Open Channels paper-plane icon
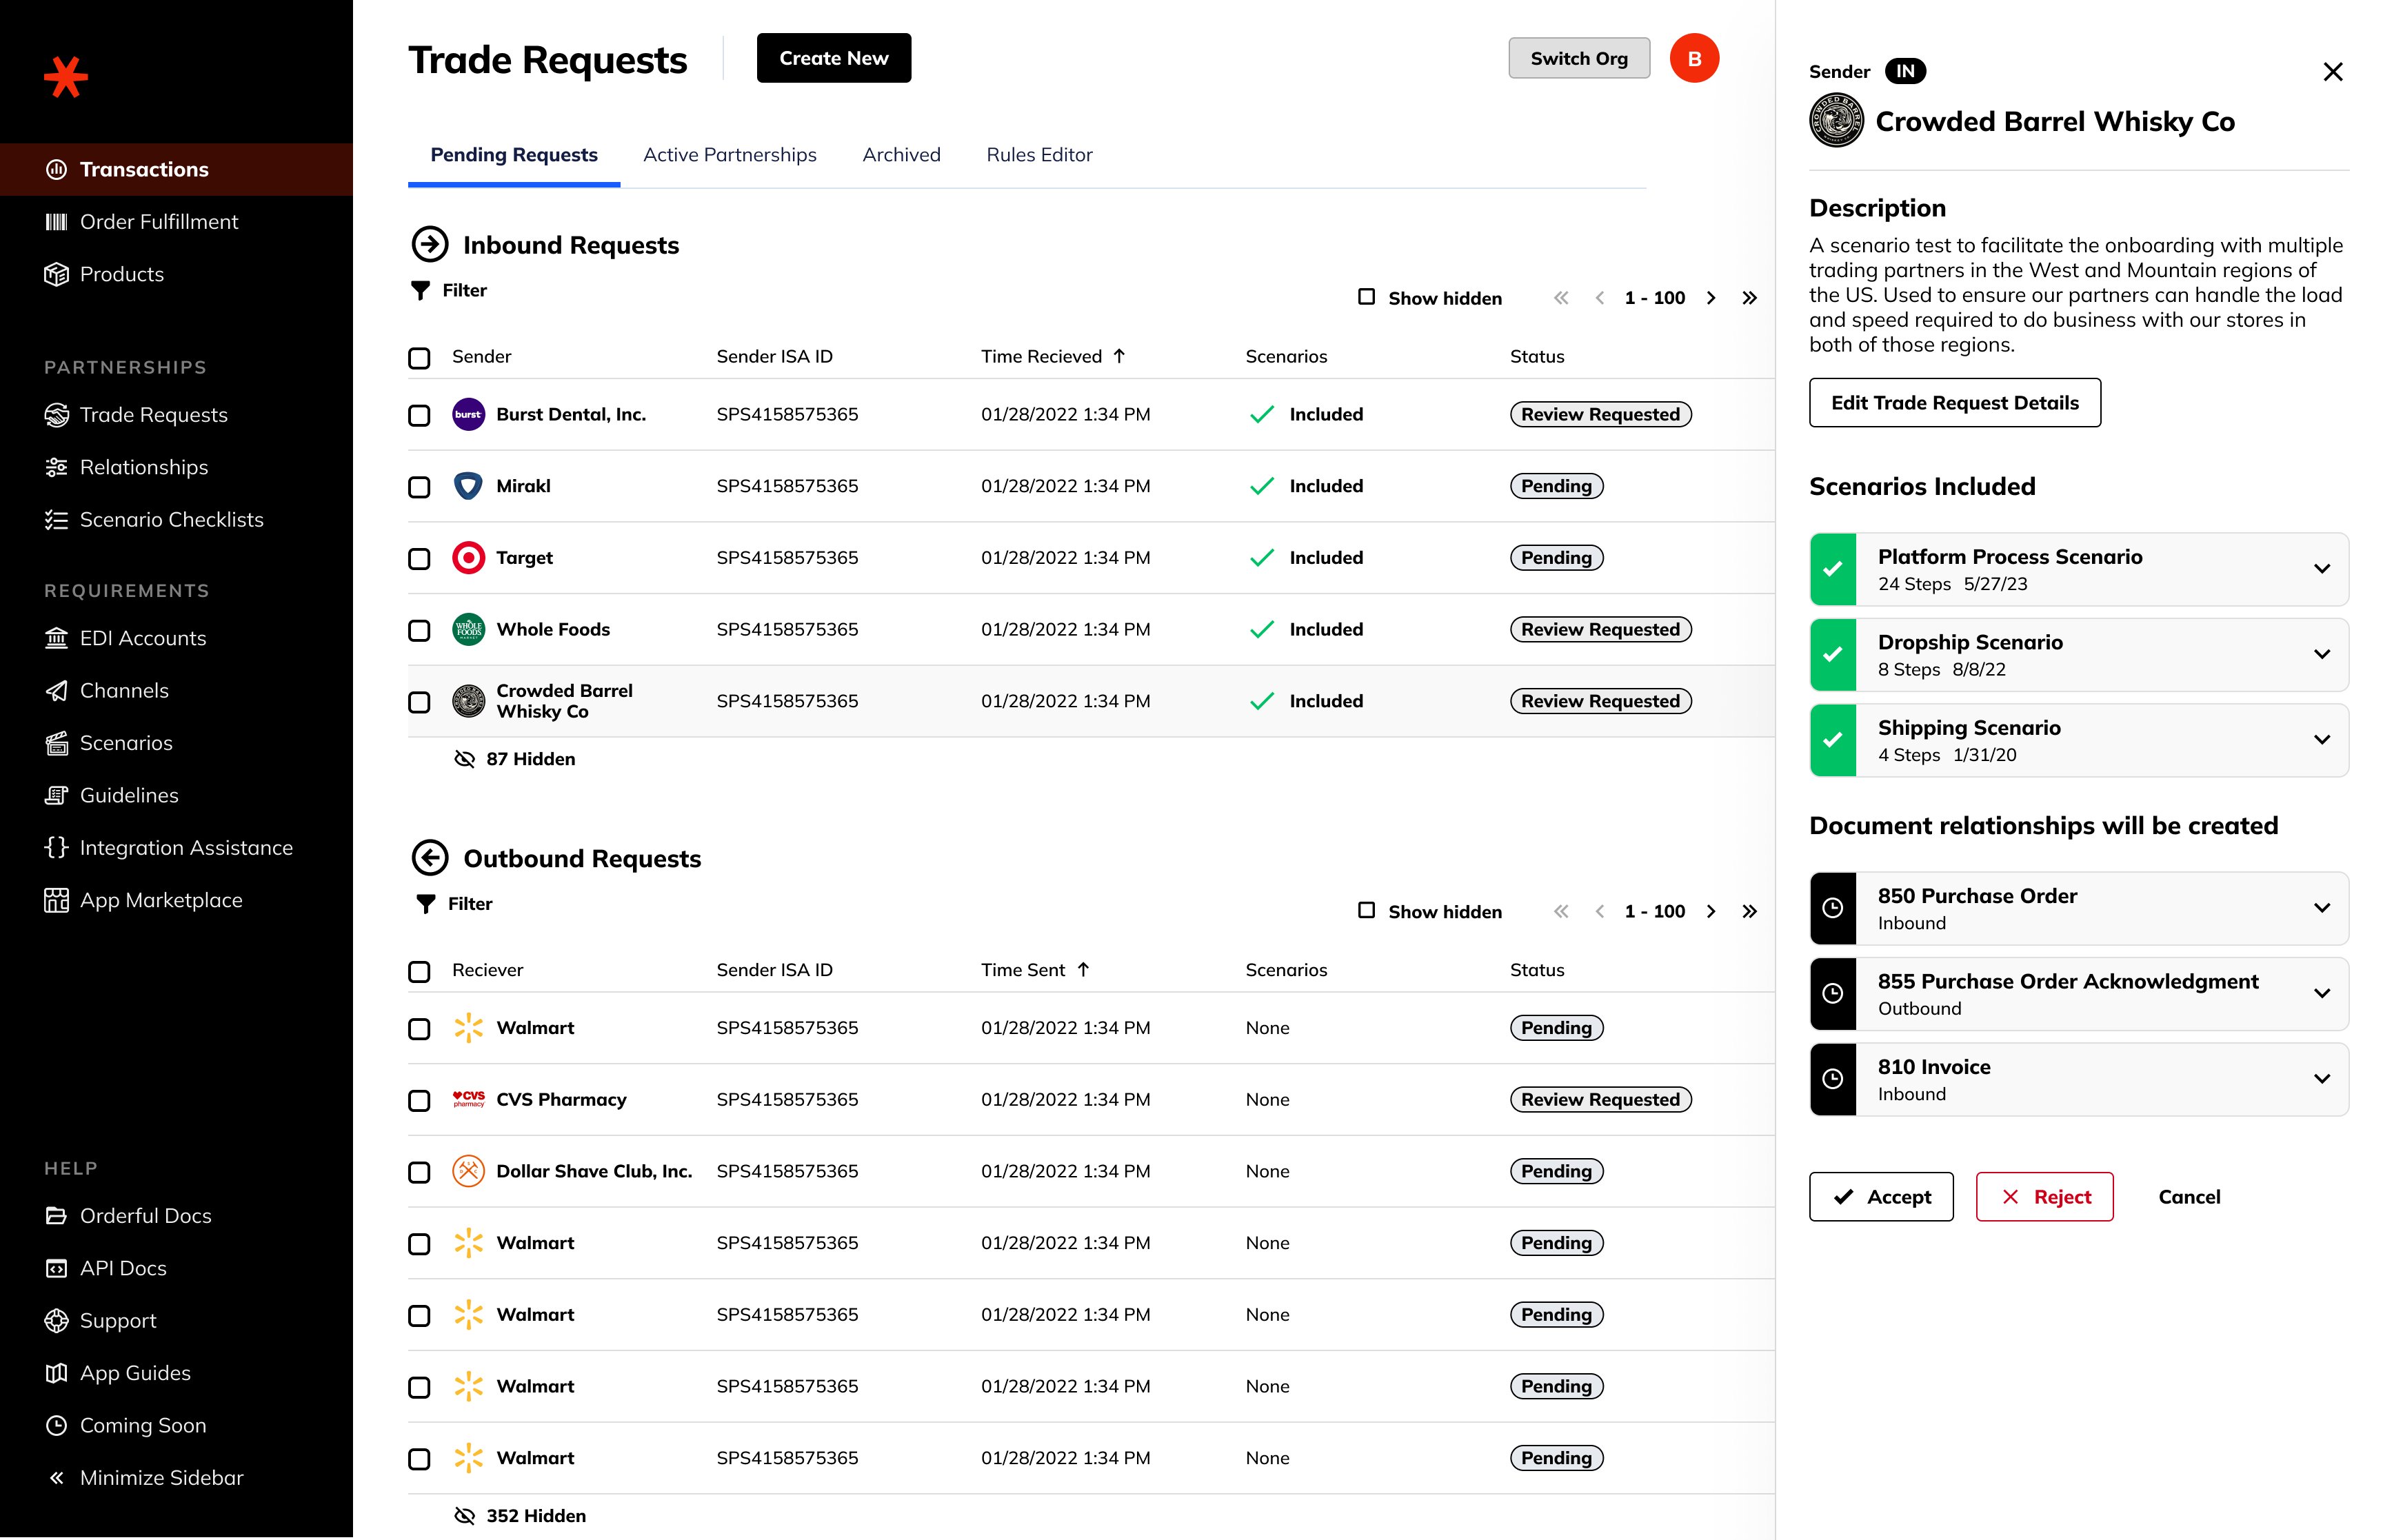This screenshot has height=1540, width=2383. pos(57,691)
